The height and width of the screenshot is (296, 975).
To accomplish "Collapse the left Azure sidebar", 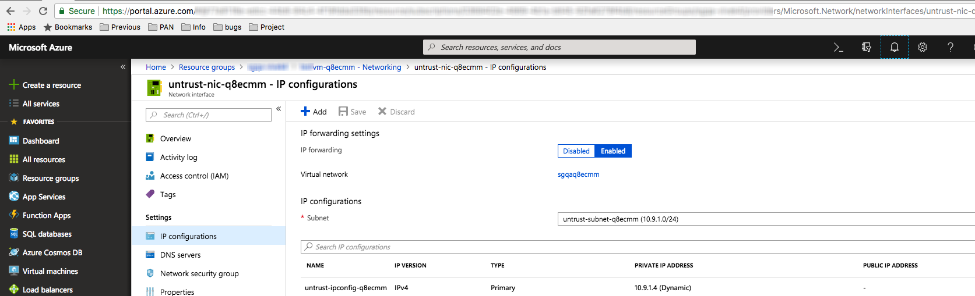I will click(123, 67).
